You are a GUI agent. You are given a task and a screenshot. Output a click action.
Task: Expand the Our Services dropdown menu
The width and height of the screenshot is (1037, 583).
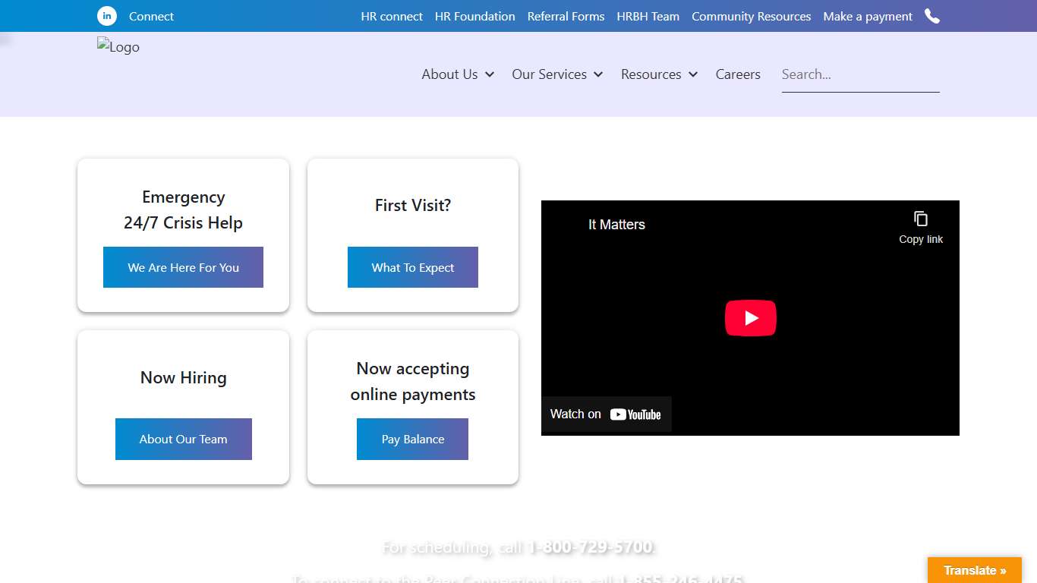(x=557, y=74)
